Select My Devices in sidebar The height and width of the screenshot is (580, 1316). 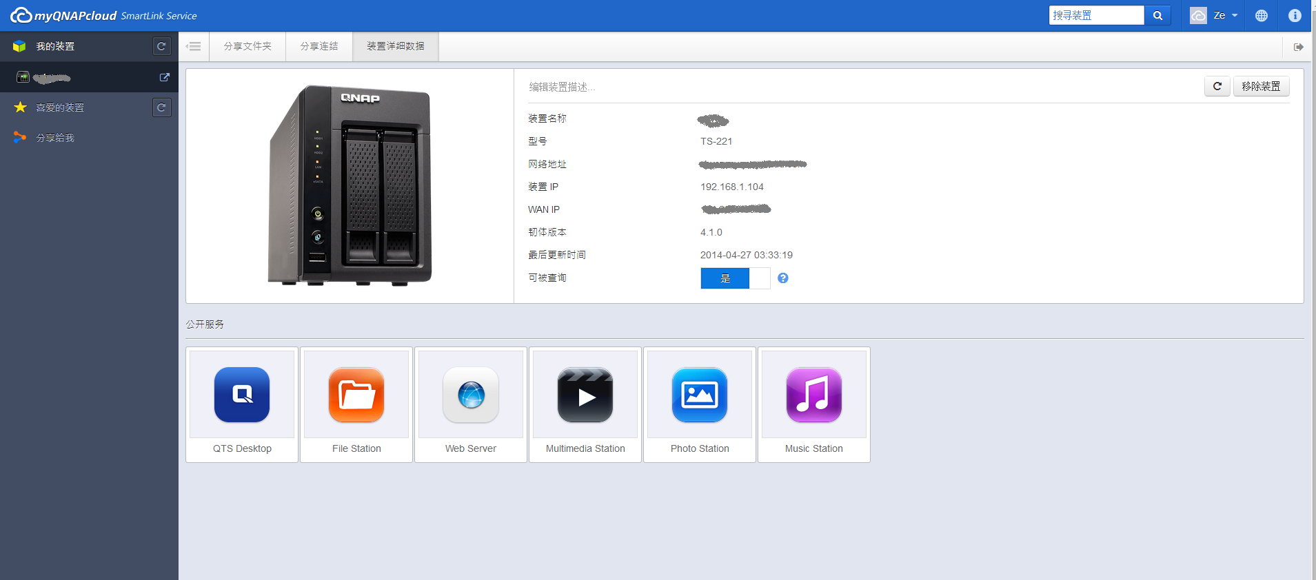[55, 46]
